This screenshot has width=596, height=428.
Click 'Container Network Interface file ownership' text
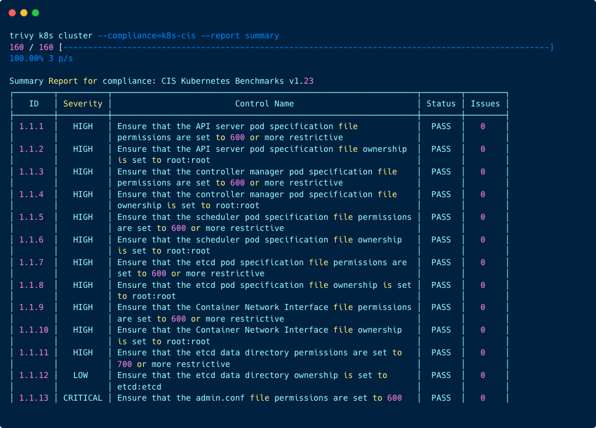click(x=299, y=330)
